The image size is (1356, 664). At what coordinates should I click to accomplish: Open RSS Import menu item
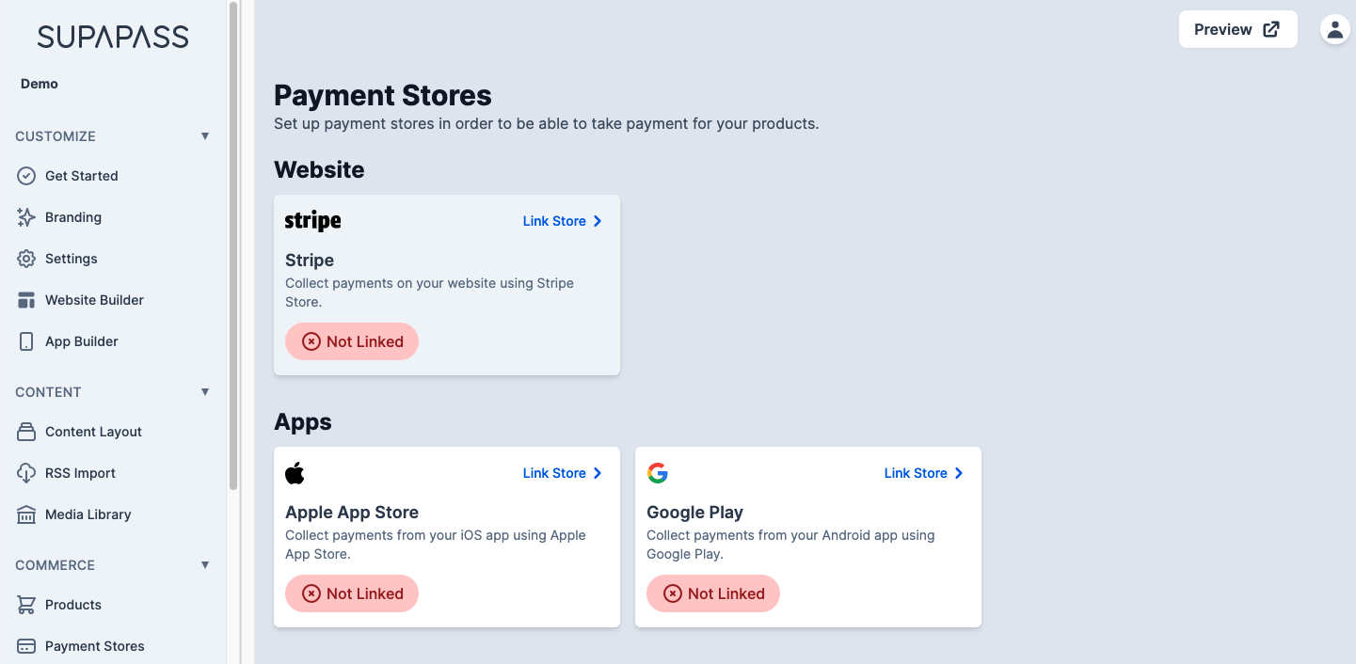[x=113, y=473]
